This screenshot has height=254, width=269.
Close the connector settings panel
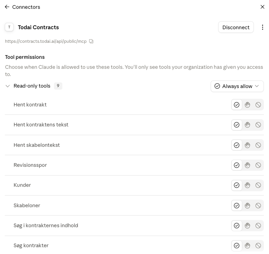pyautogui.click(x=262, y=7)
